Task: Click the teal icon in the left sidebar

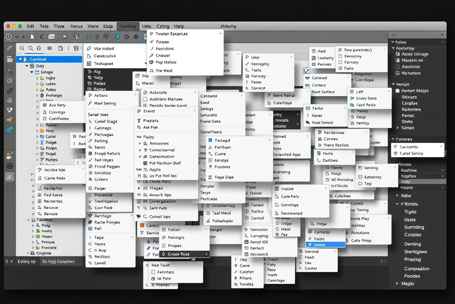Action: tap(10, 130)
